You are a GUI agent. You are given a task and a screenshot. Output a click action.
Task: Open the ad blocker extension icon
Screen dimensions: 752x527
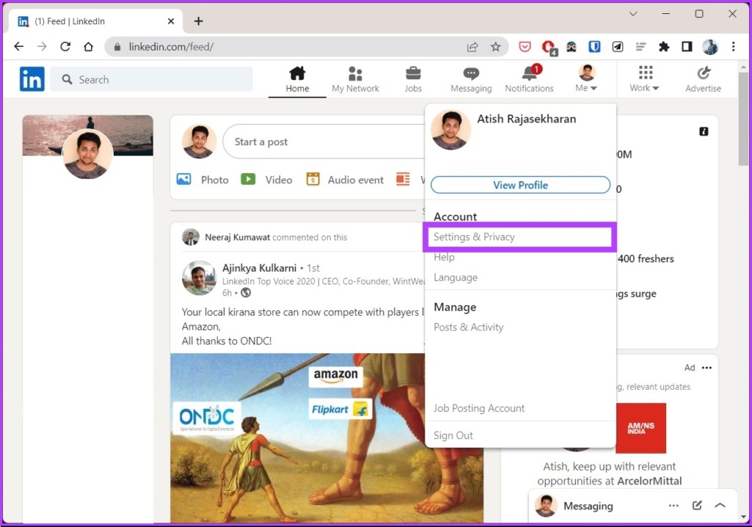pos(549,47)
